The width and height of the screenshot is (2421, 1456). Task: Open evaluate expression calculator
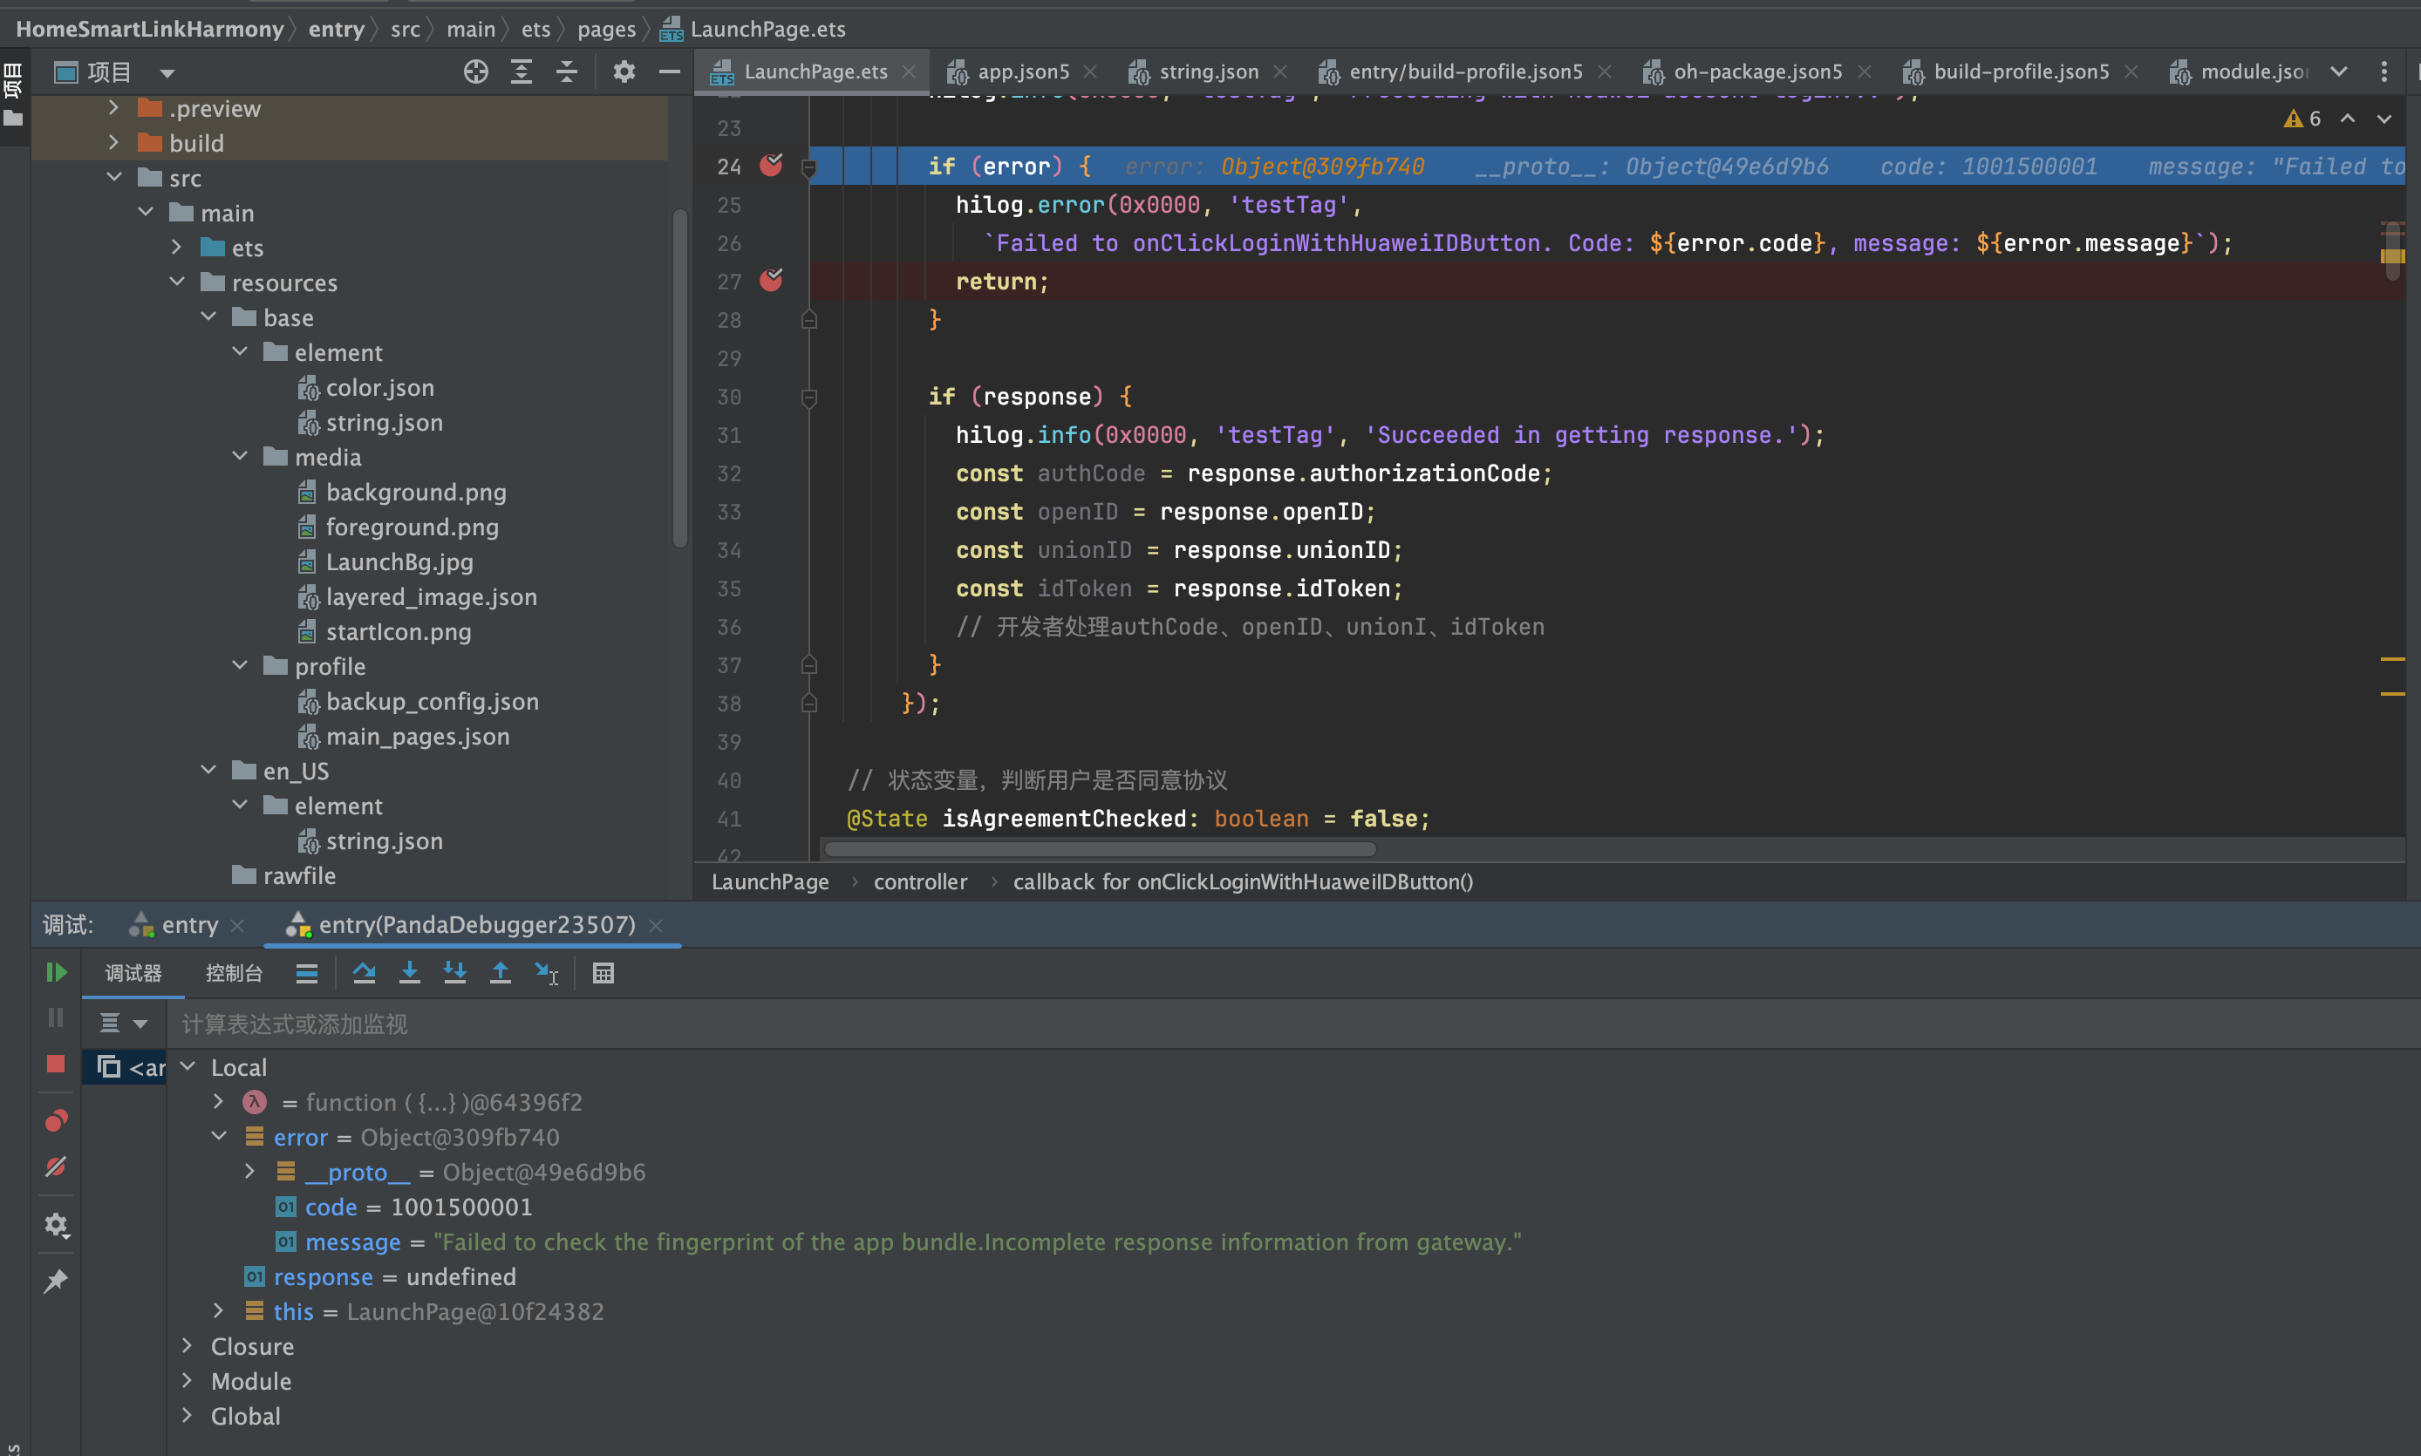604,972
